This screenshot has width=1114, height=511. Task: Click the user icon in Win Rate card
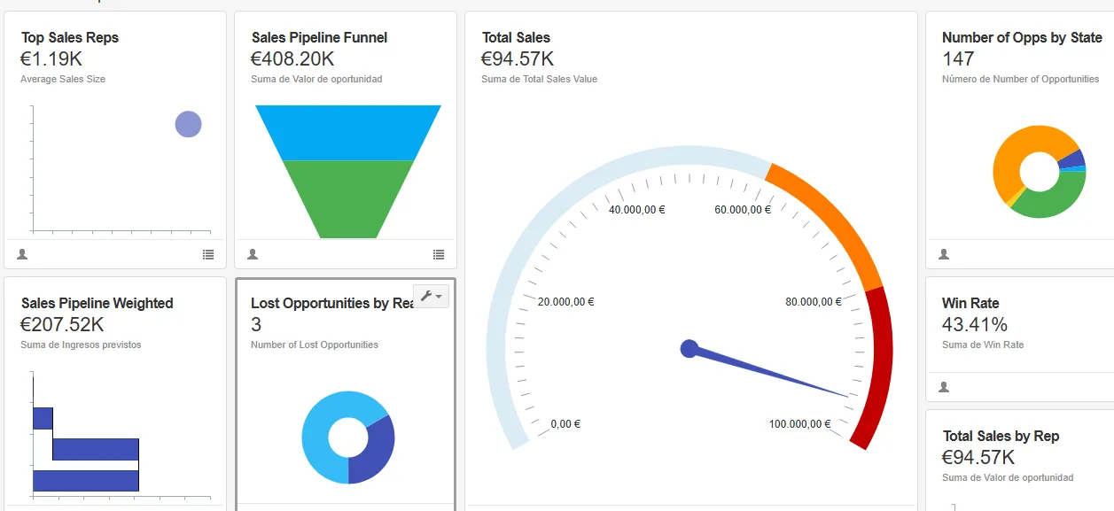[944, 387]
